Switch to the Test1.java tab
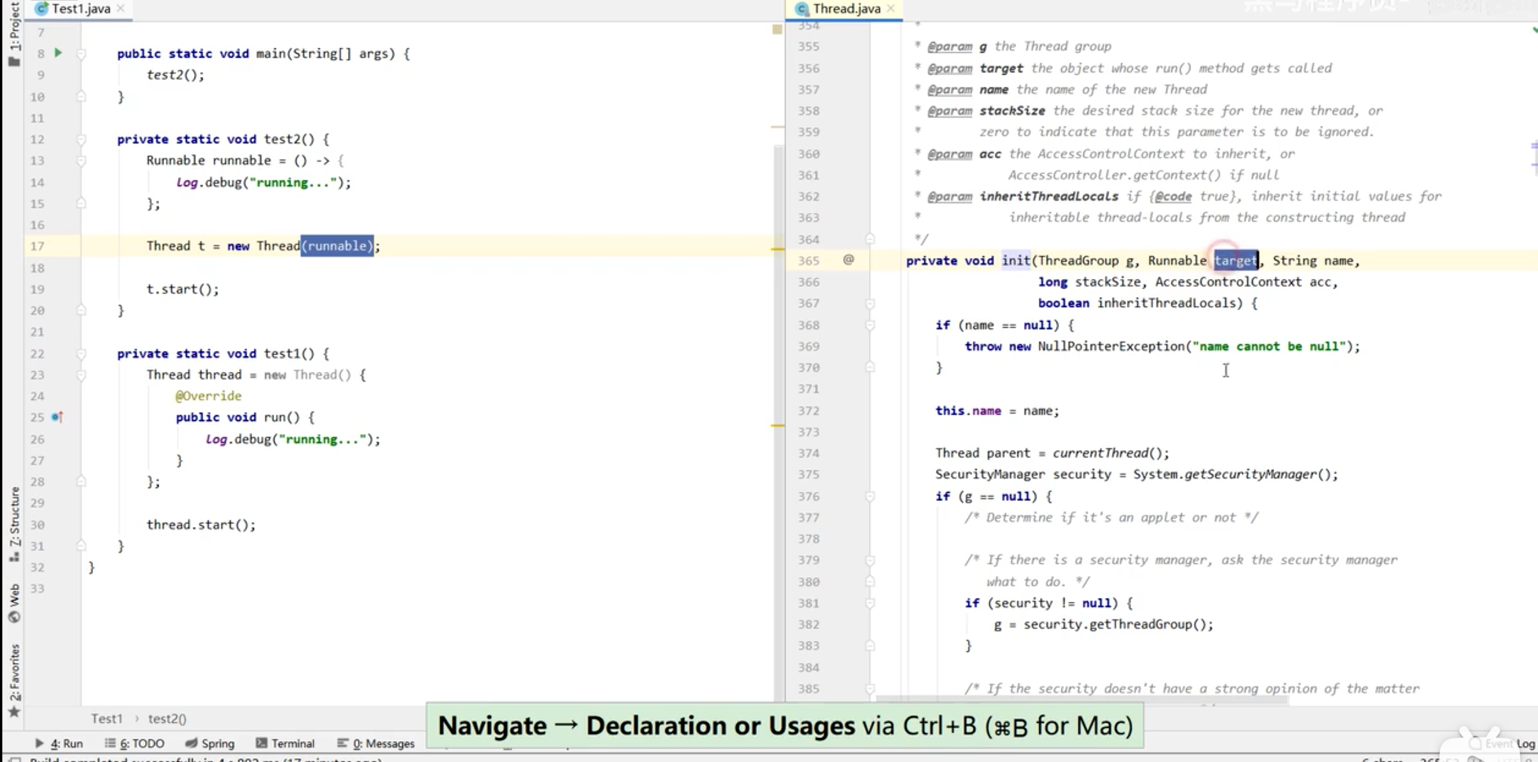 point(80,9)
